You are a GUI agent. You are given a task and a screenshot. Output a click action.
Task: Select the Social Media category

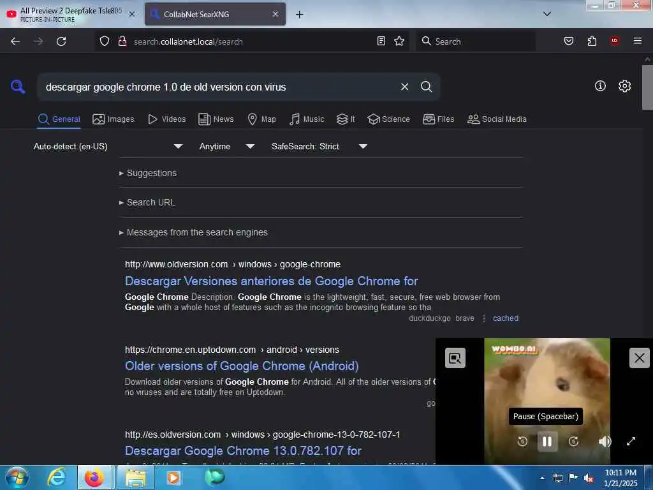pos(497,119)
